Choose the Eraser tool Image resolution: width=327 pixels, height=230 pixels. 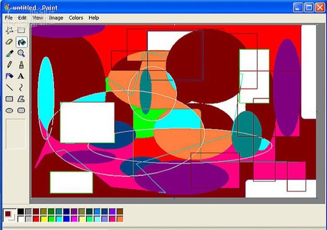pos(9,42)
